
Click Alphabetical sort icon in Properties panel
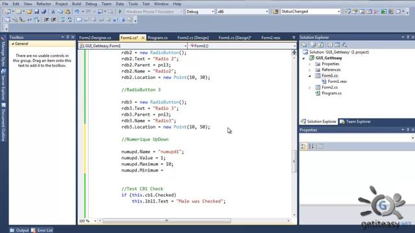point(311,146)
